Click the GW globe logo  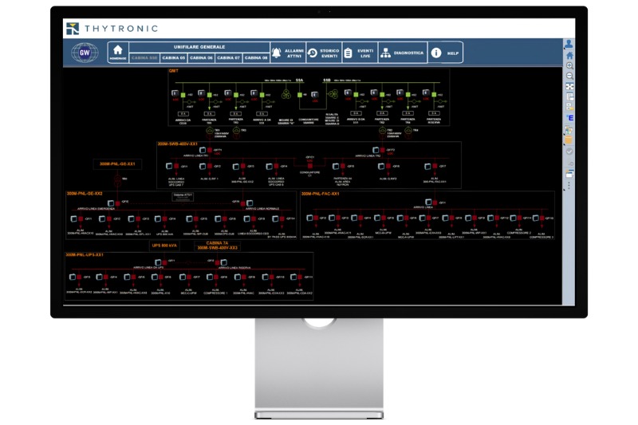tap(85, 53)
